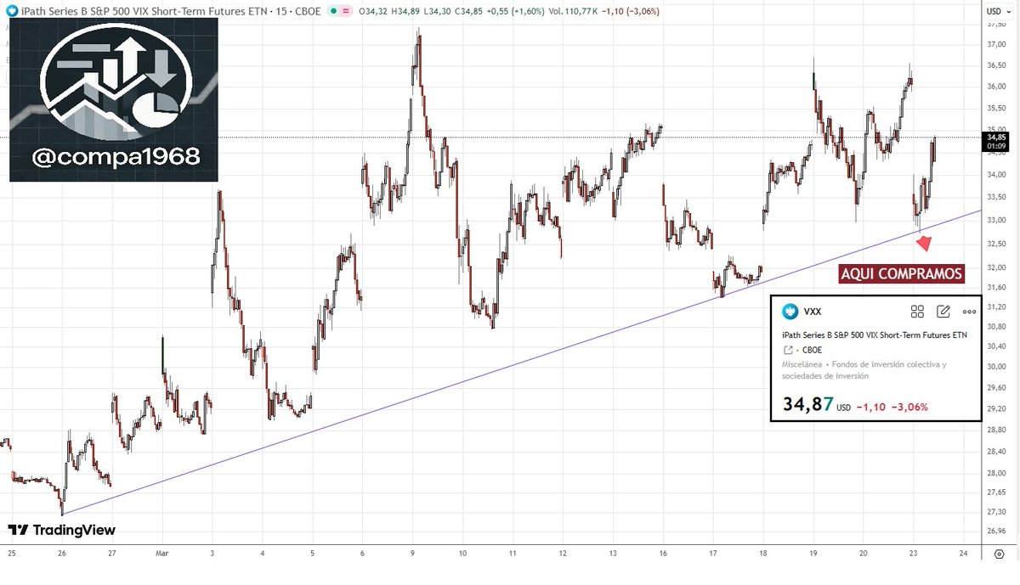This screenshot has height=585, width=1020.
Task: Open the three-dots more menu in VXX panel
Action: 970,312
